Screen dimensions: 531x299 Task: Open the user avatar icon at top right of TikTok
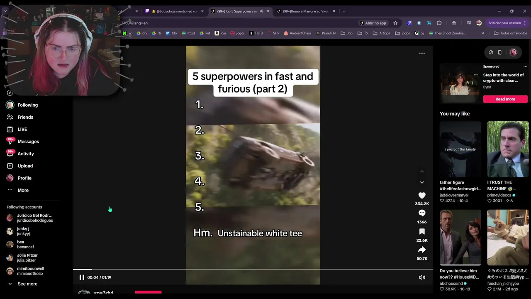click(513, 52)
